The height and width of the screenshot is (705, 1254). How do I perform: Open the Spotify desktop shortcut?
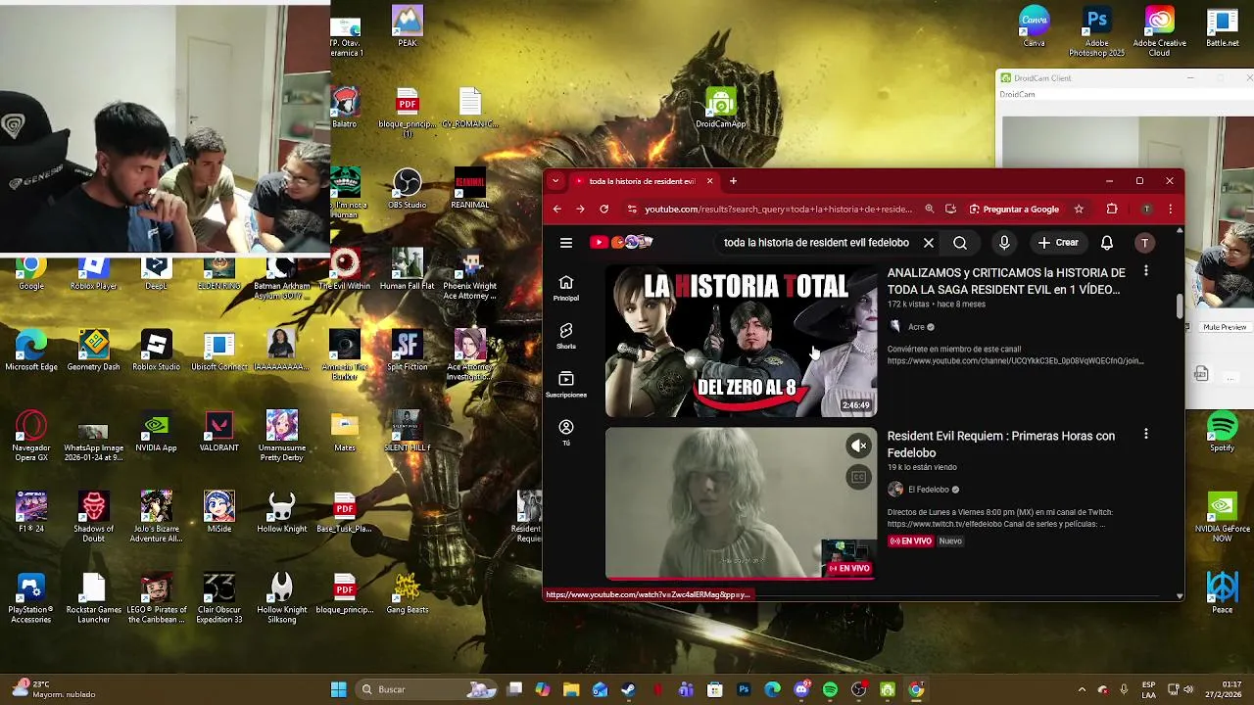(1222, 432)
